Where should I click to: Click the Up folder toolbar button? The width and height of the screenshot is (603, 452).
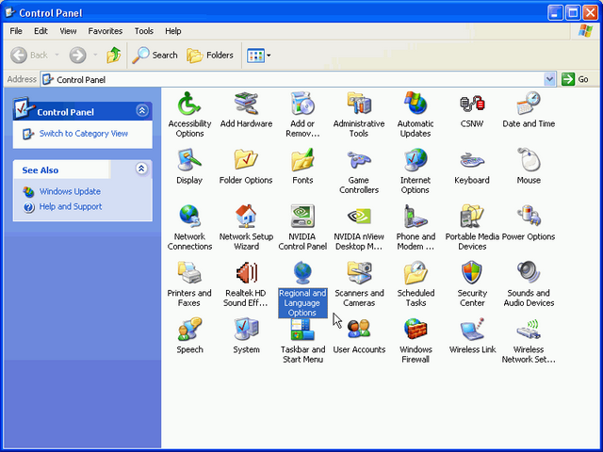[x=114, y=55]
